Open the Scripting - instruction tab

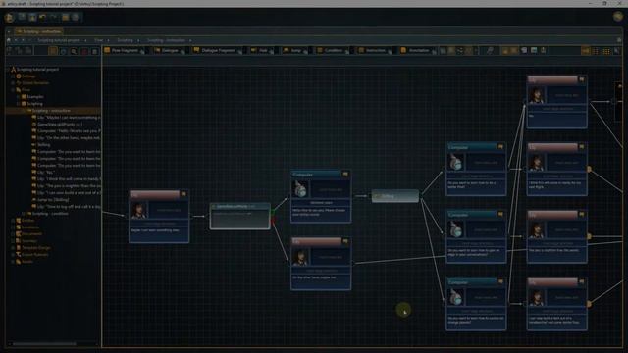point(39,31)
